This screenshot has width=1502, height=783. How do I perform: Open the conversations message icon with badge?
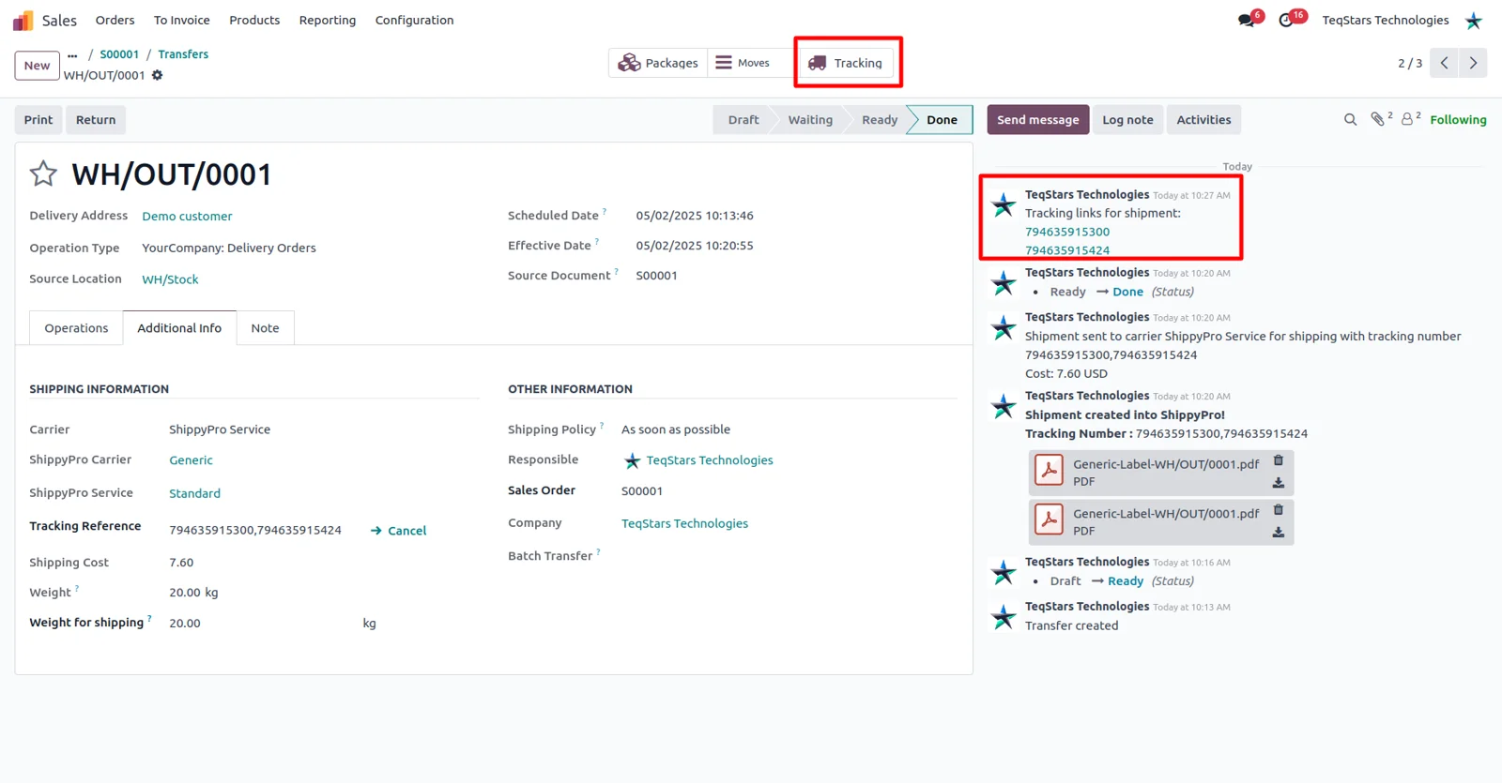click(1247, 20)
